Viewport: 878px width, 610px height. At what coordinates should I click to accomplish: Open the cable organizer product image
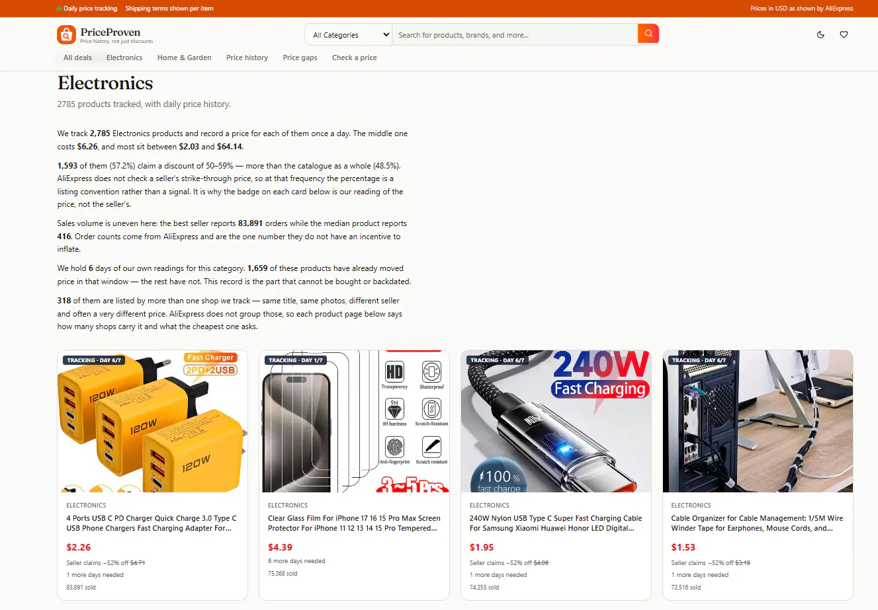(x=758, y=422)
